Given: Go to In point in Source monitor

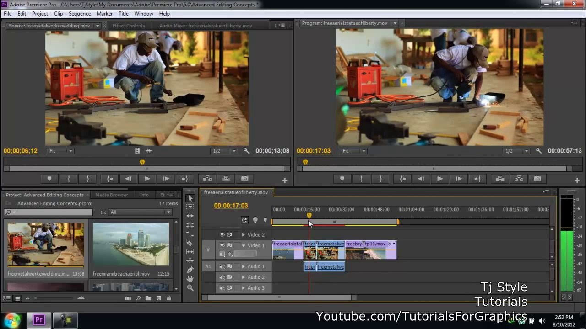Looking at the screenshot, I should [110, 179].
